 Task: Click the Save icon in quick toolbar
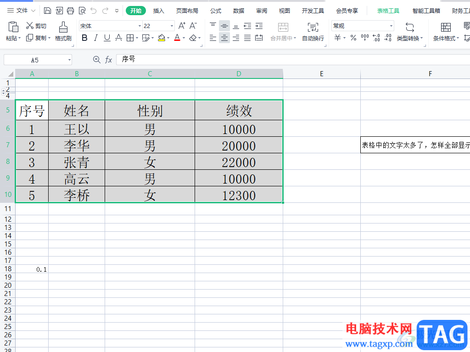pos(47,11)
